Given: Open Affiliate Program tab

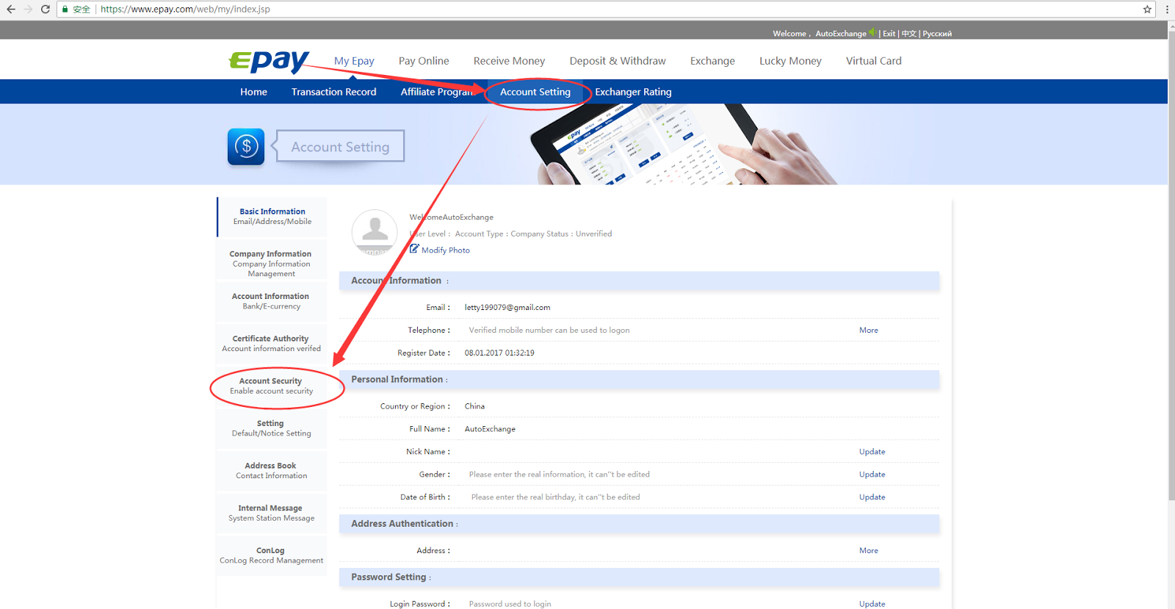Looking at the screenshot, I should tap(438, 92).
